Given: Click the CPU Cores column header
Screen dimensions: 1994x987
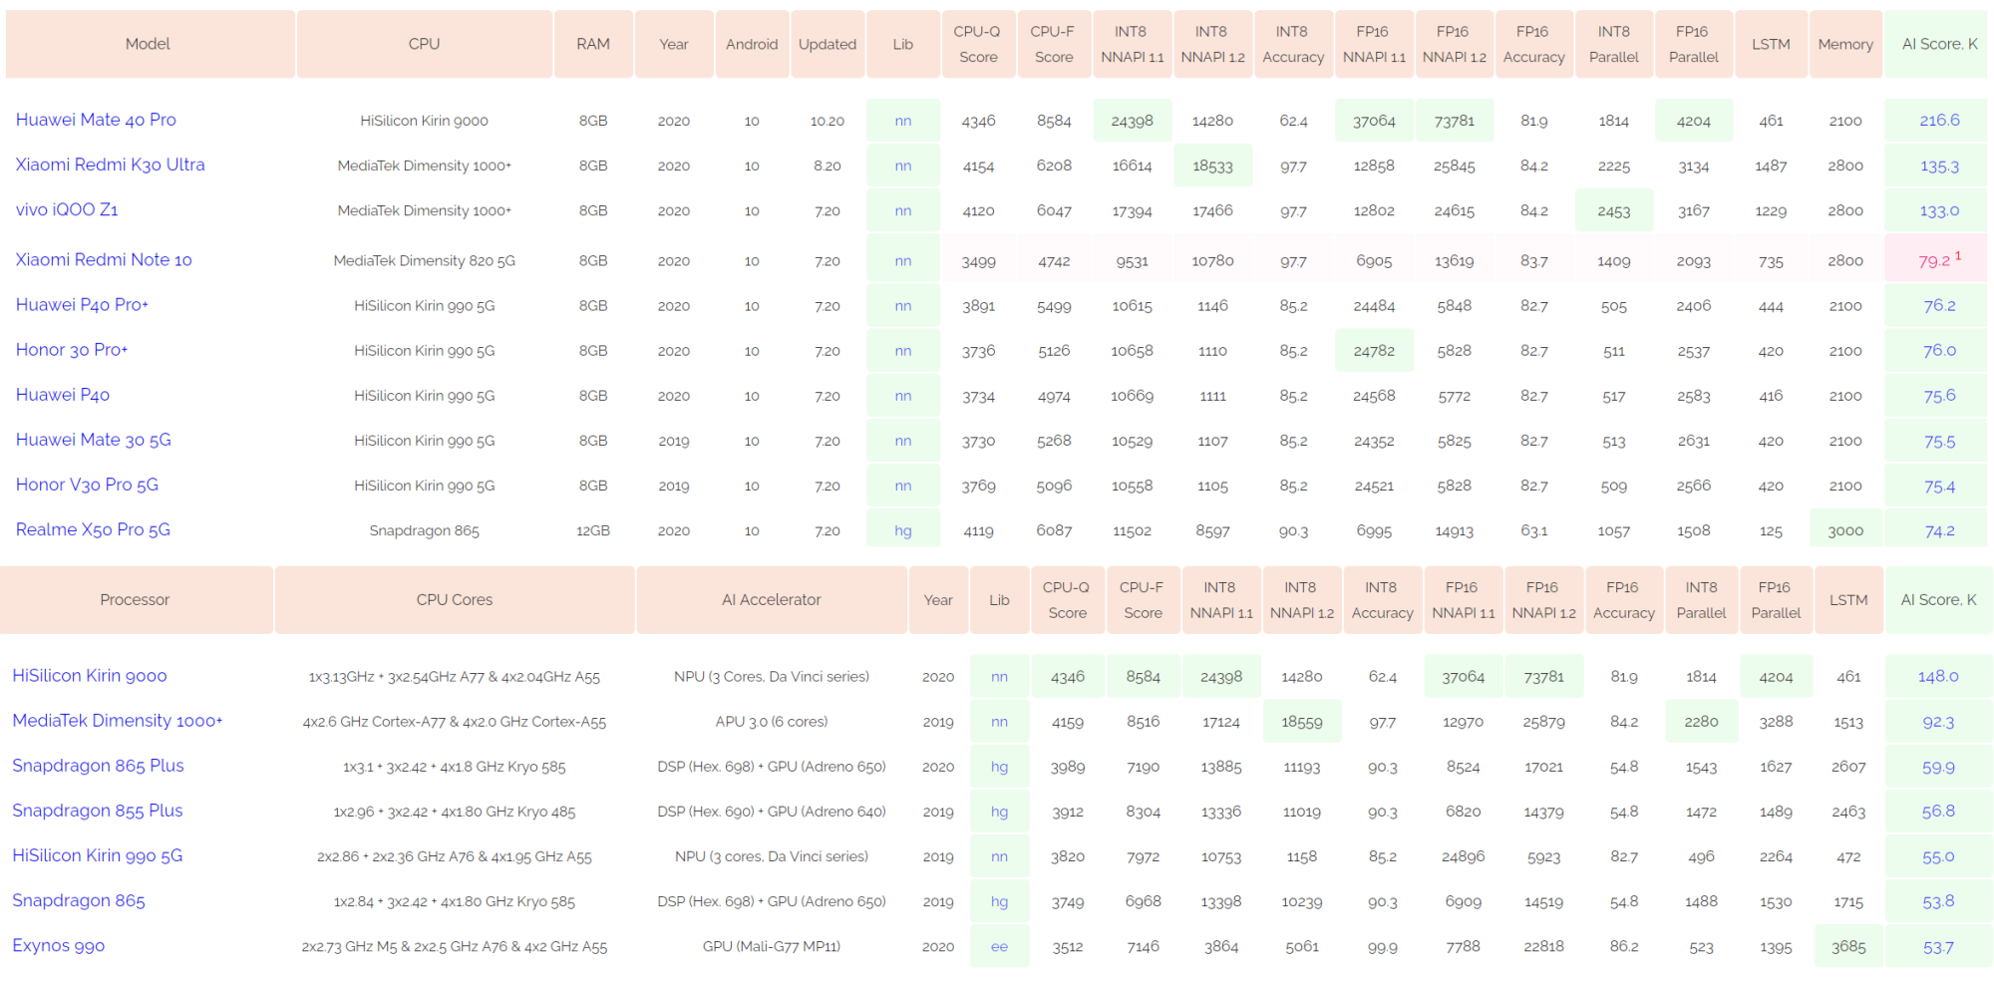Looking at the screenshot, I should [x=455, y=599].
